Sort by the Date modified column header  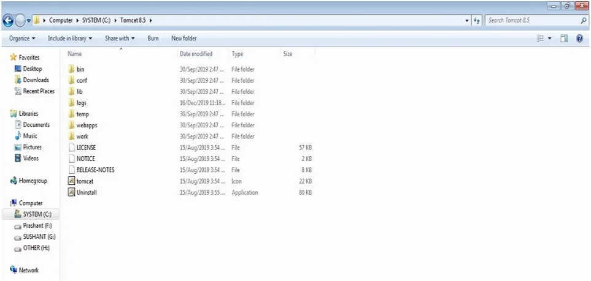coord(196,54)
